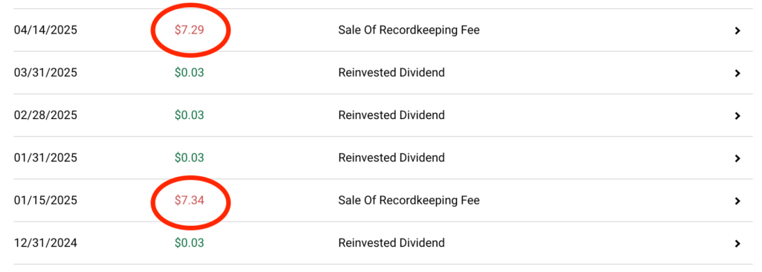
Task: Expand the 04/14/2025 transaction chevron
Action: click(x=737, y=30)
